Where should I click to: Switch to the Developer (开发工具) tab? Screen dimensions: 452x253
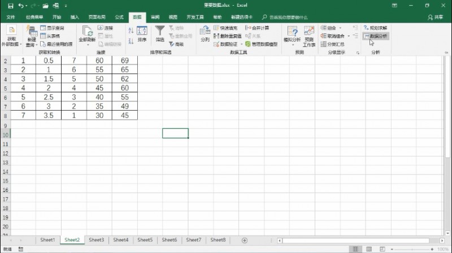pos(195,18)
